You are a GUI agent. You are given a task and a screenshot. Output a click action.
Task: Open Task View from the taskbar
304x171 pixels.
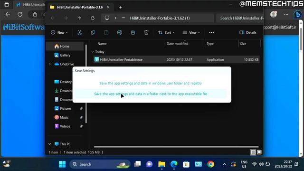coord(137,164)
